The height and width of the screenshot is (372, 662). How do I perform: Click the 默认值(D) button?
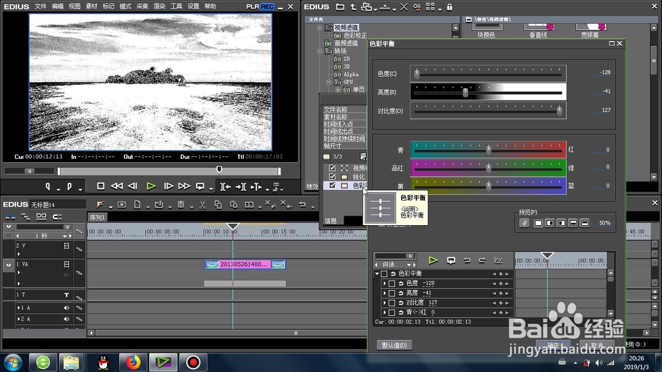[395, 345]
